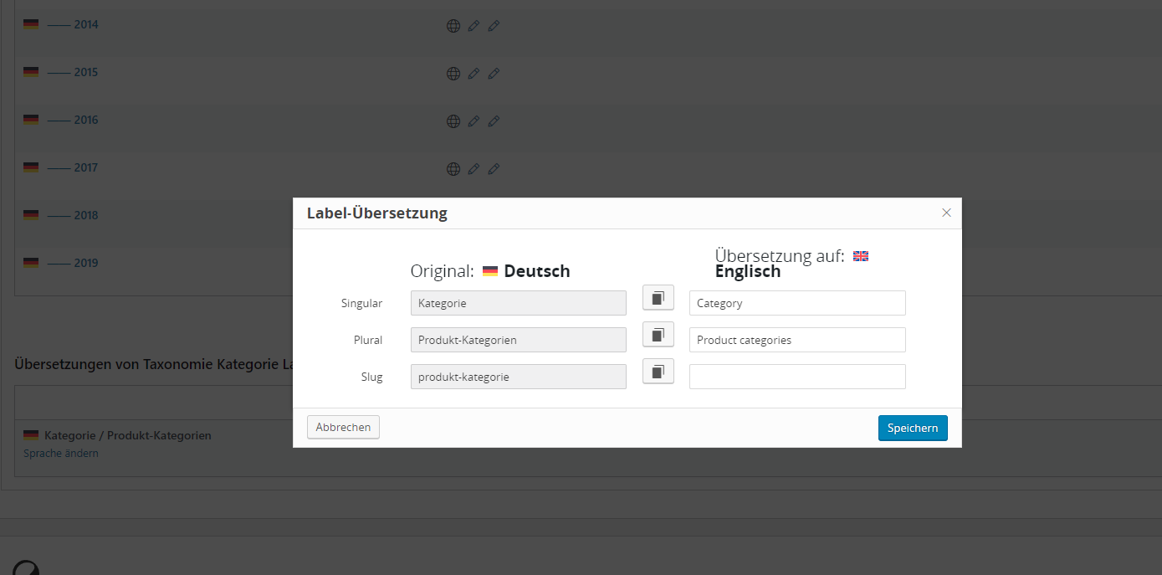Click the Label-Übersetzung dialog title
Screen dimensions: 1162x575
(x=377, y=213)
